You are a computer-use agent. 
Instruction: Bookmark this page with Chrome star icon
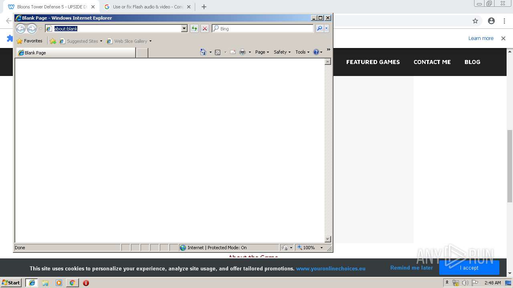point(475,21)
